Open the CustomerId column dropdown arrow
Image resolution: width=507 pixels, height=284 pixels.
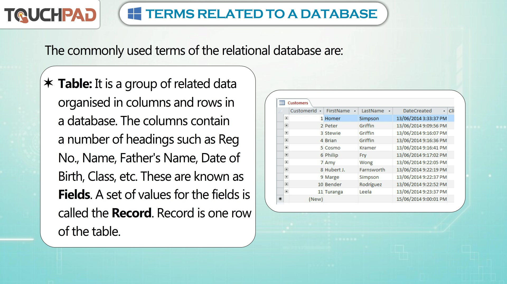click(320, 111)
